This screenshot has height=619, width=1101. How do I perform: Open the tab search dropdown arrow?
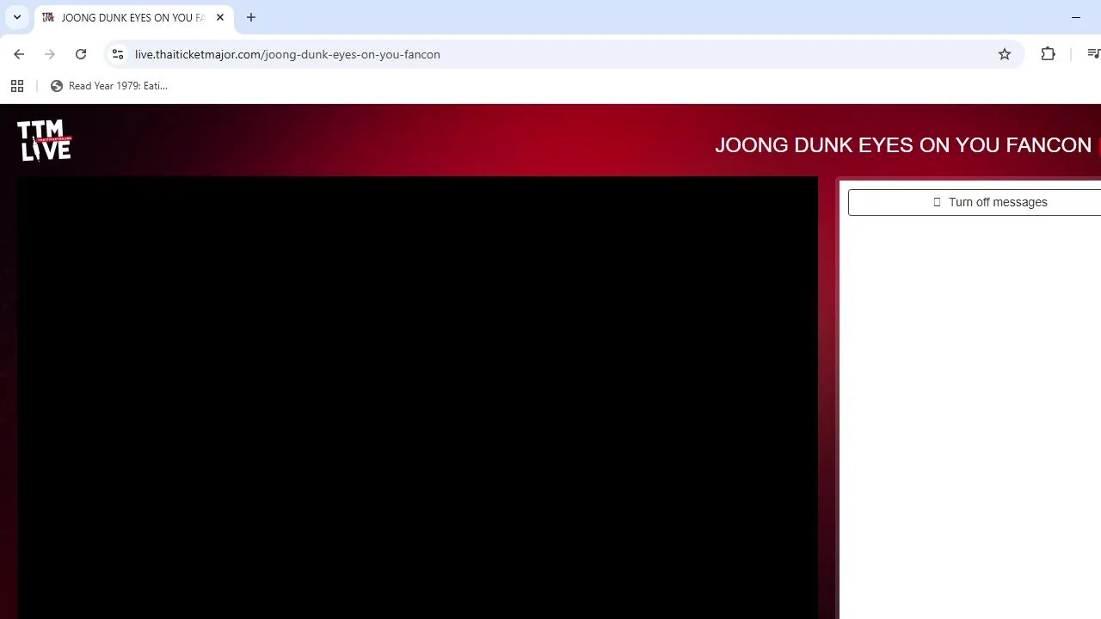[x=17, y=17]
